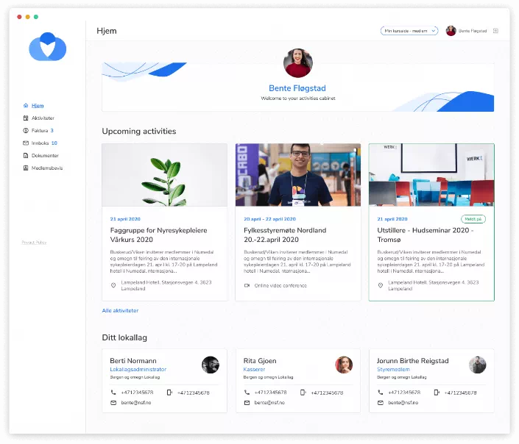Click the Kasserer role label

(x=254, y=369)
